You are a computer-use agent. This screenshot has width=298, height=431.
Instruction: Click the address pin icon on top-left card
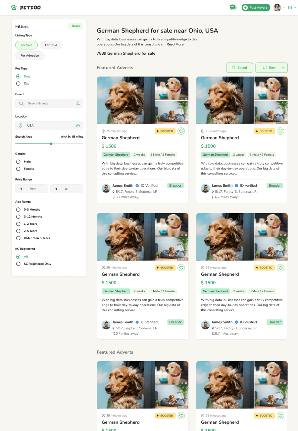coord(114,192)
